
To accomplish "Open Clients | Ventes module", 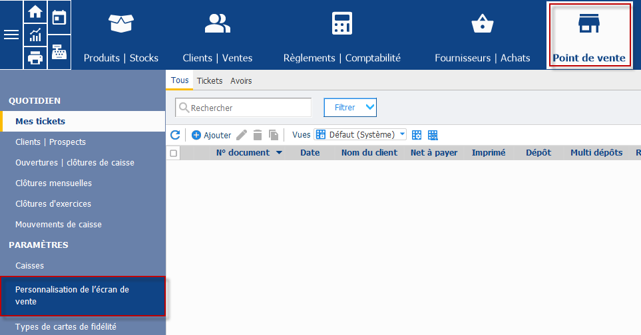I will 218,39.
